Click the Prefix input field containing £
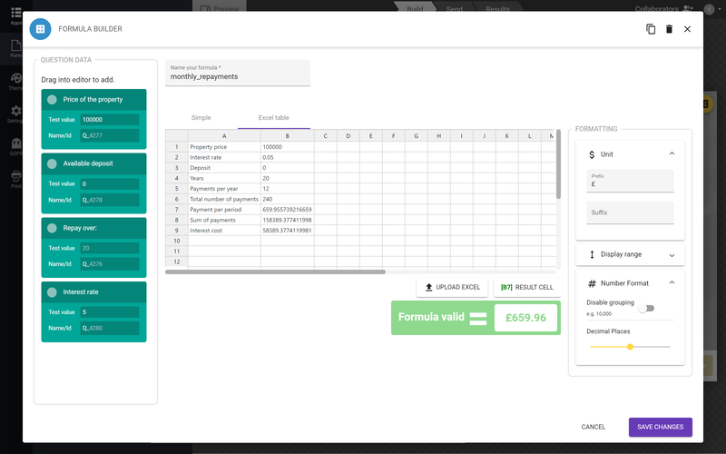The image size is (726, 454). click(630, 181)
